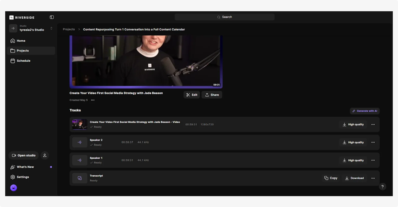The image size is (398, 207).
Task: Click the Speaker 2 waveform icon
Action: tap(80, 142)
